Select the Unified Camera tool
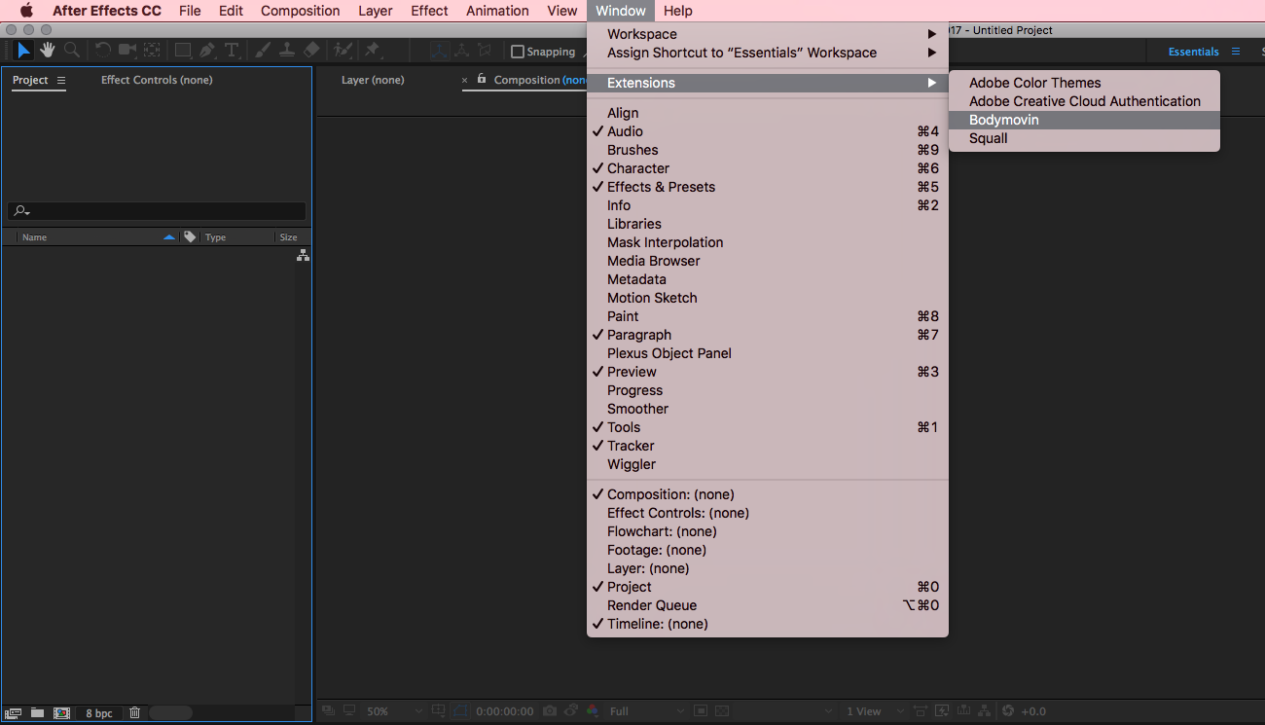The height and width of the screenshot is (725, 1265). tap(127, 50)
